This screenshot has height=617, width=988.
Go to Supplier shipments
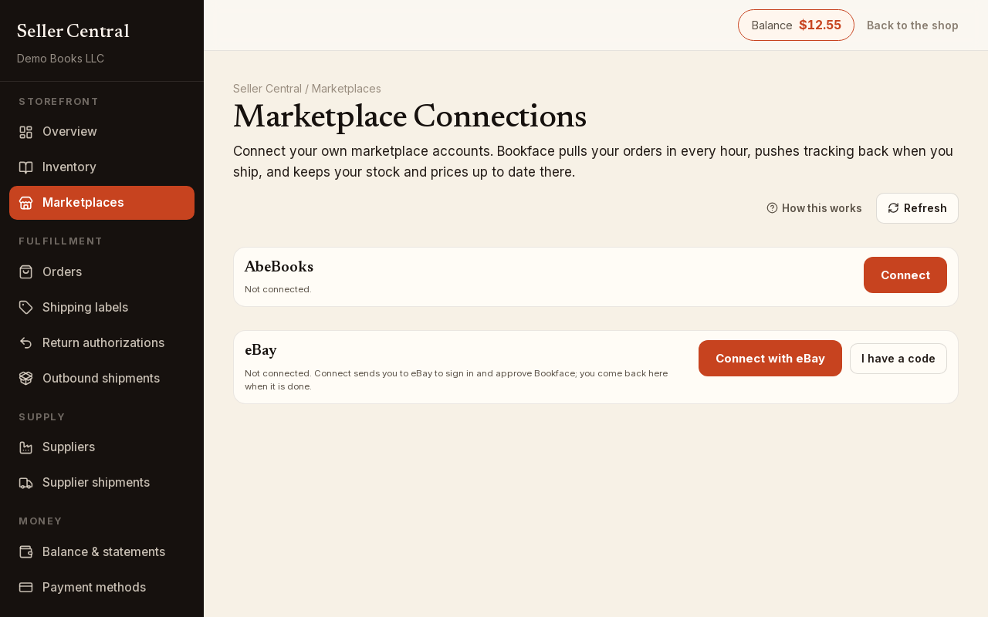[x=102, y=483]
